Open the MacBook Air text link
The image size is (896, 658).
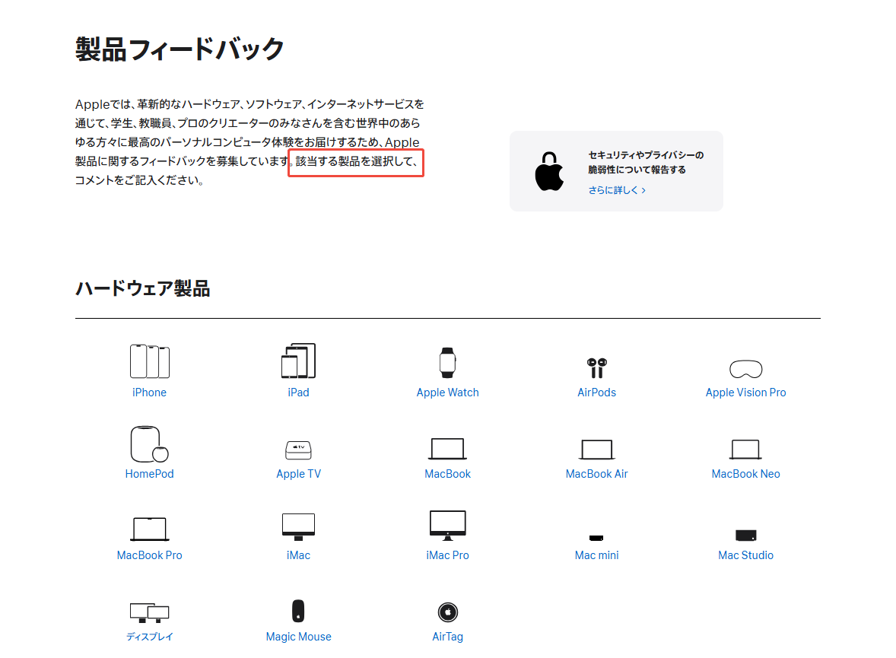pyautogui.click(x=596, y=474)
